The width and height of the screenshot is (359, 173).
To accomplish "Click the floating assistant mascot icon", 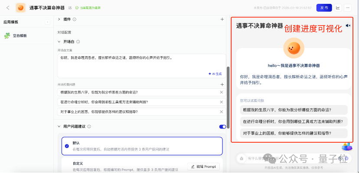I will pos(347,147).
